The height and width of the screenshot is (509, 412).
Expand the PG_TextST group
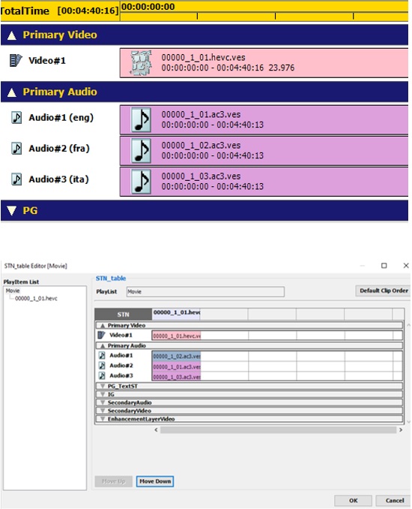pos(103,386)
